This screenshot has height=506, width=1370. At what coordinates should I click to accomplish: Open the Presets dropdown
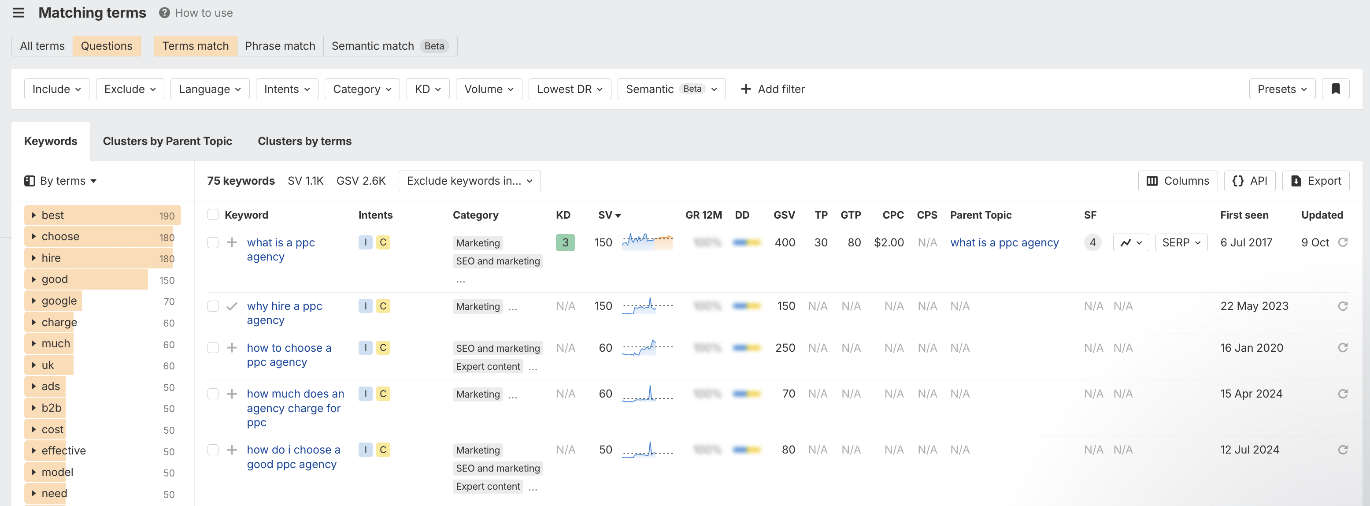pos(1282,89)
